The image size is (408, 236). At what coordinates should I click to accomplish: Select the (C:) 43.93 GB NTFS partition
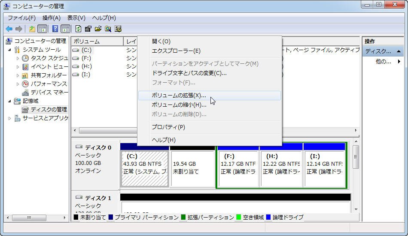[145, 169]
